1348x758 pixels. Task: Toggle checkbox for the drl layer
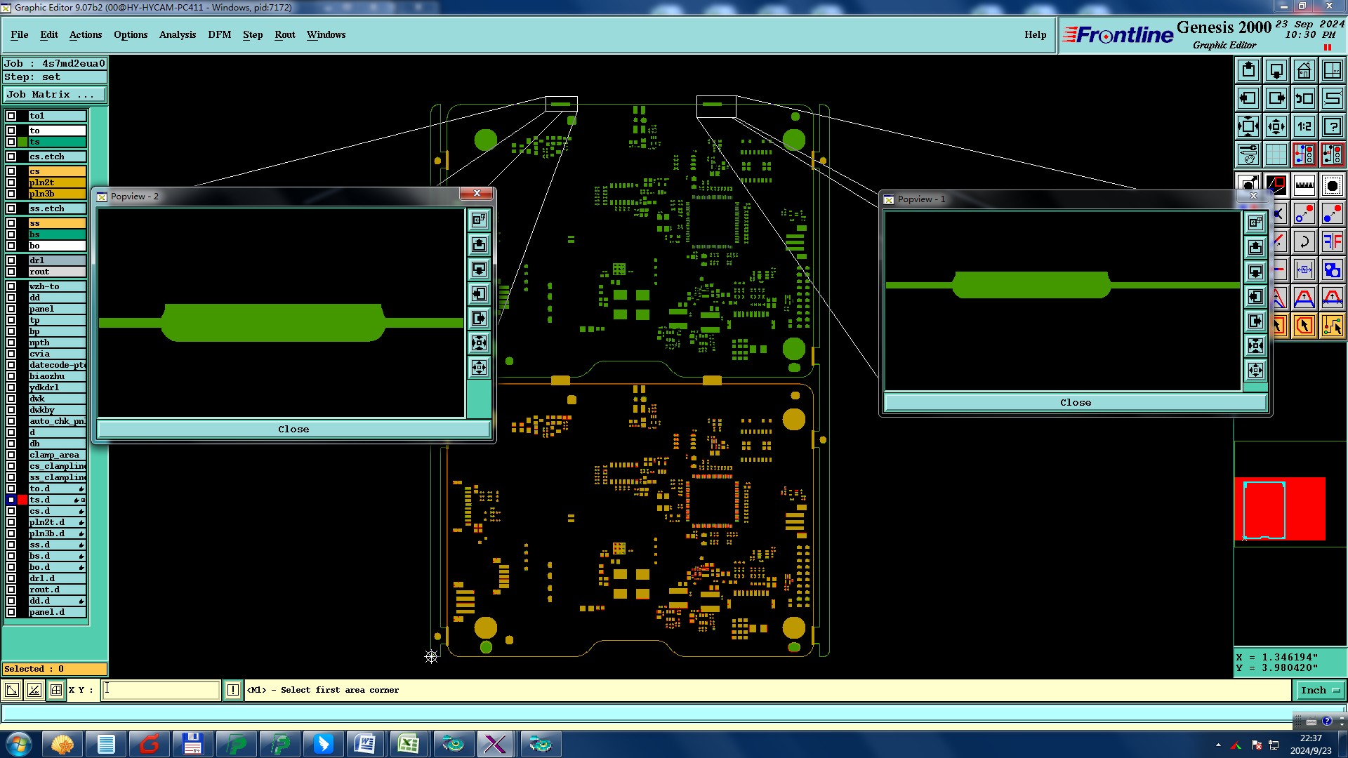point(11,260)
